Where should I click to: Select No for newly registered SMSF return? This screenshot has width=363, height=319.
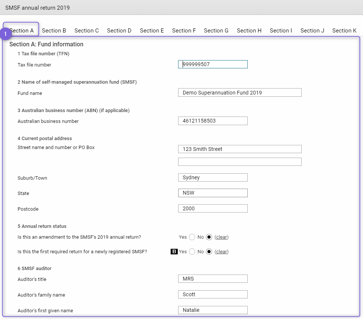click(x=209, y=252)
